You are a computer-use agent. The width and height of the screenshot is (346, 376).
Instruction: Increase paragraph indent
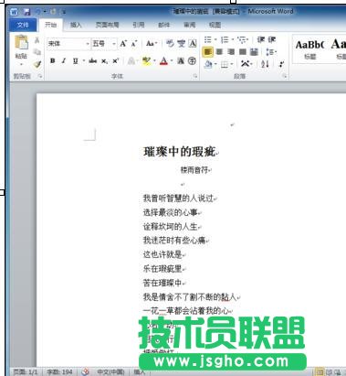(272, 39)
